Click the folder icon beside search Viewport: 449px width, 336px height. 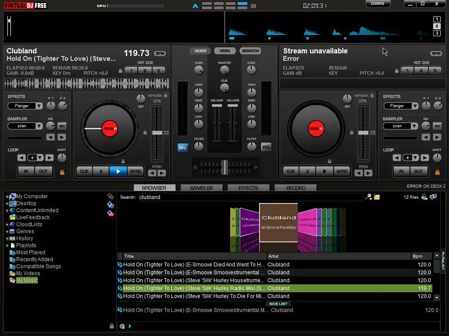click(377, 197)
